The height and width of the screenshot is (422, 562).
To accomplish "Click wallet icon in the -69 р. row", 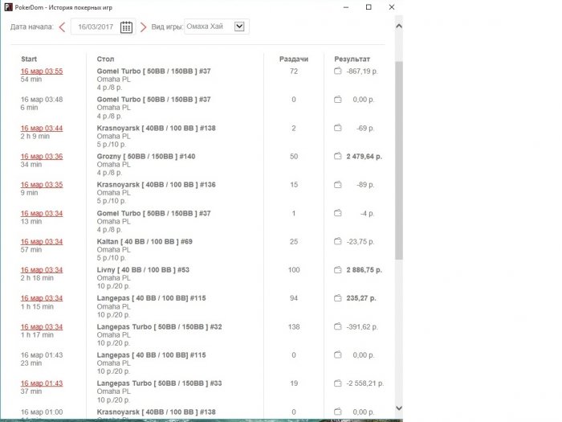I will pos(338,128).
